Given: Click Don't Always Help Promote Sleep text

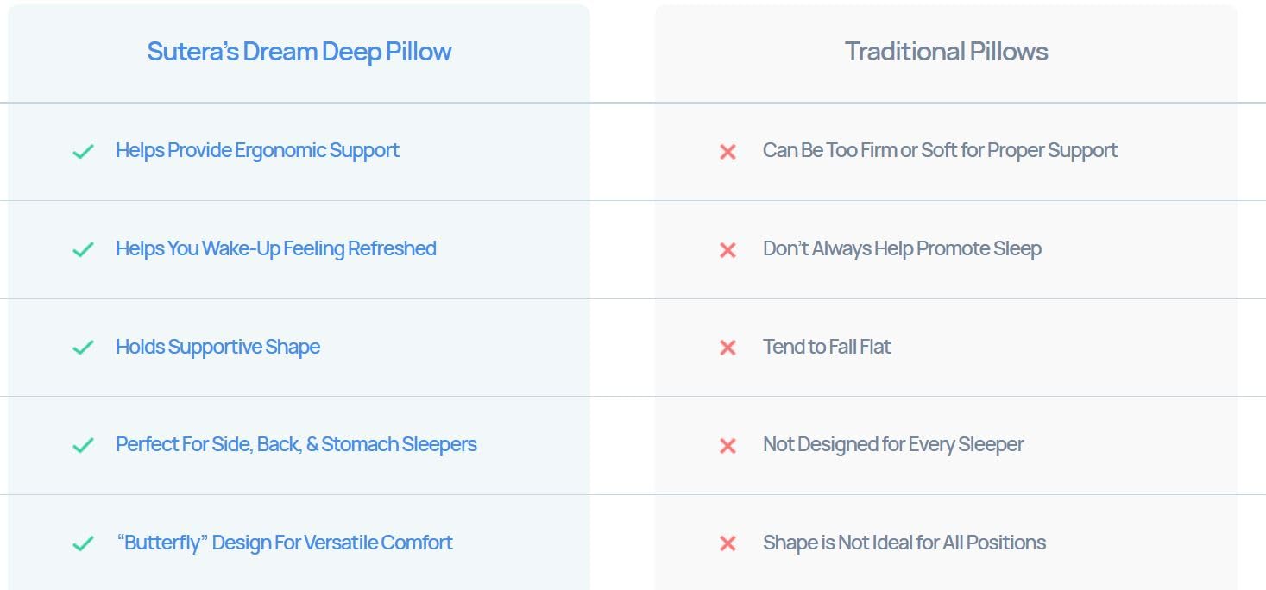Looking at the screenshot, I should [902, 249].
